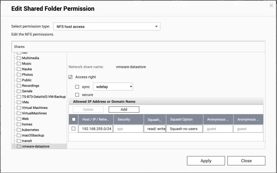The height and width of the screenshot is (173, 277).
Task: Click the first anonymous guest field
Action: 218,129
